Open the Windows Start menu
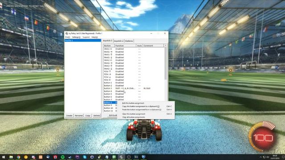Viewport: 285px width, 160px height. point(4,157)
